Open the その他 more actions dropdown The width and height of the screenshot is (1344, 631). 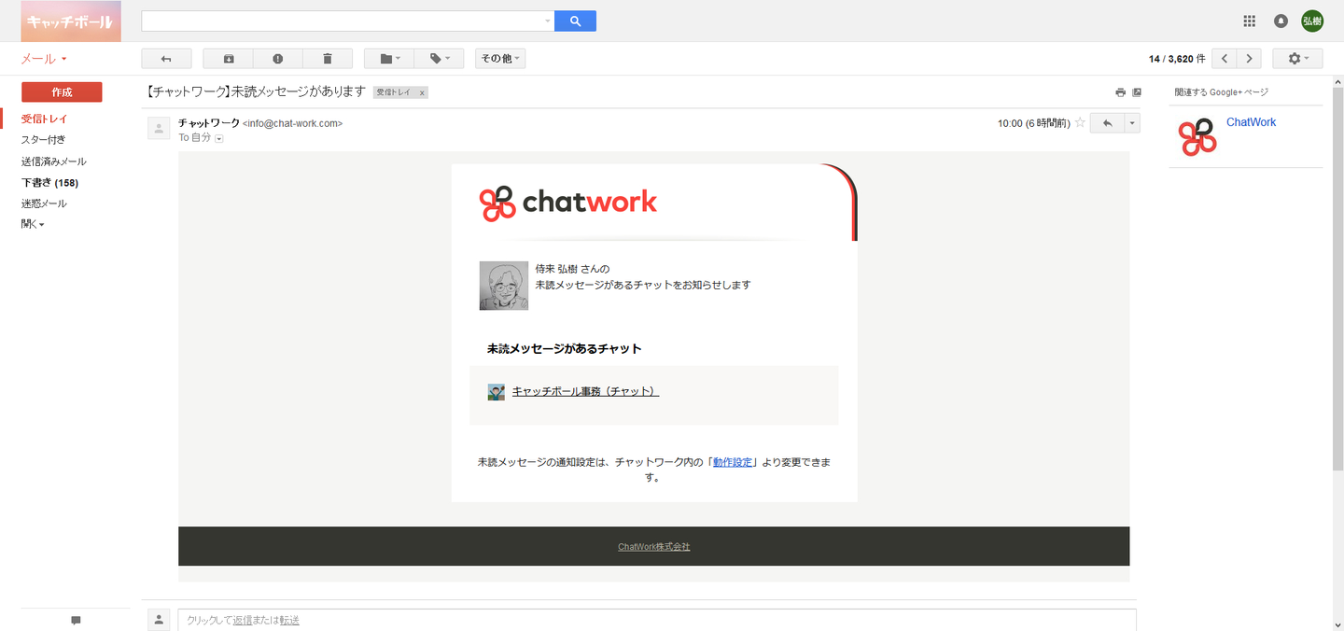[500, 59]
